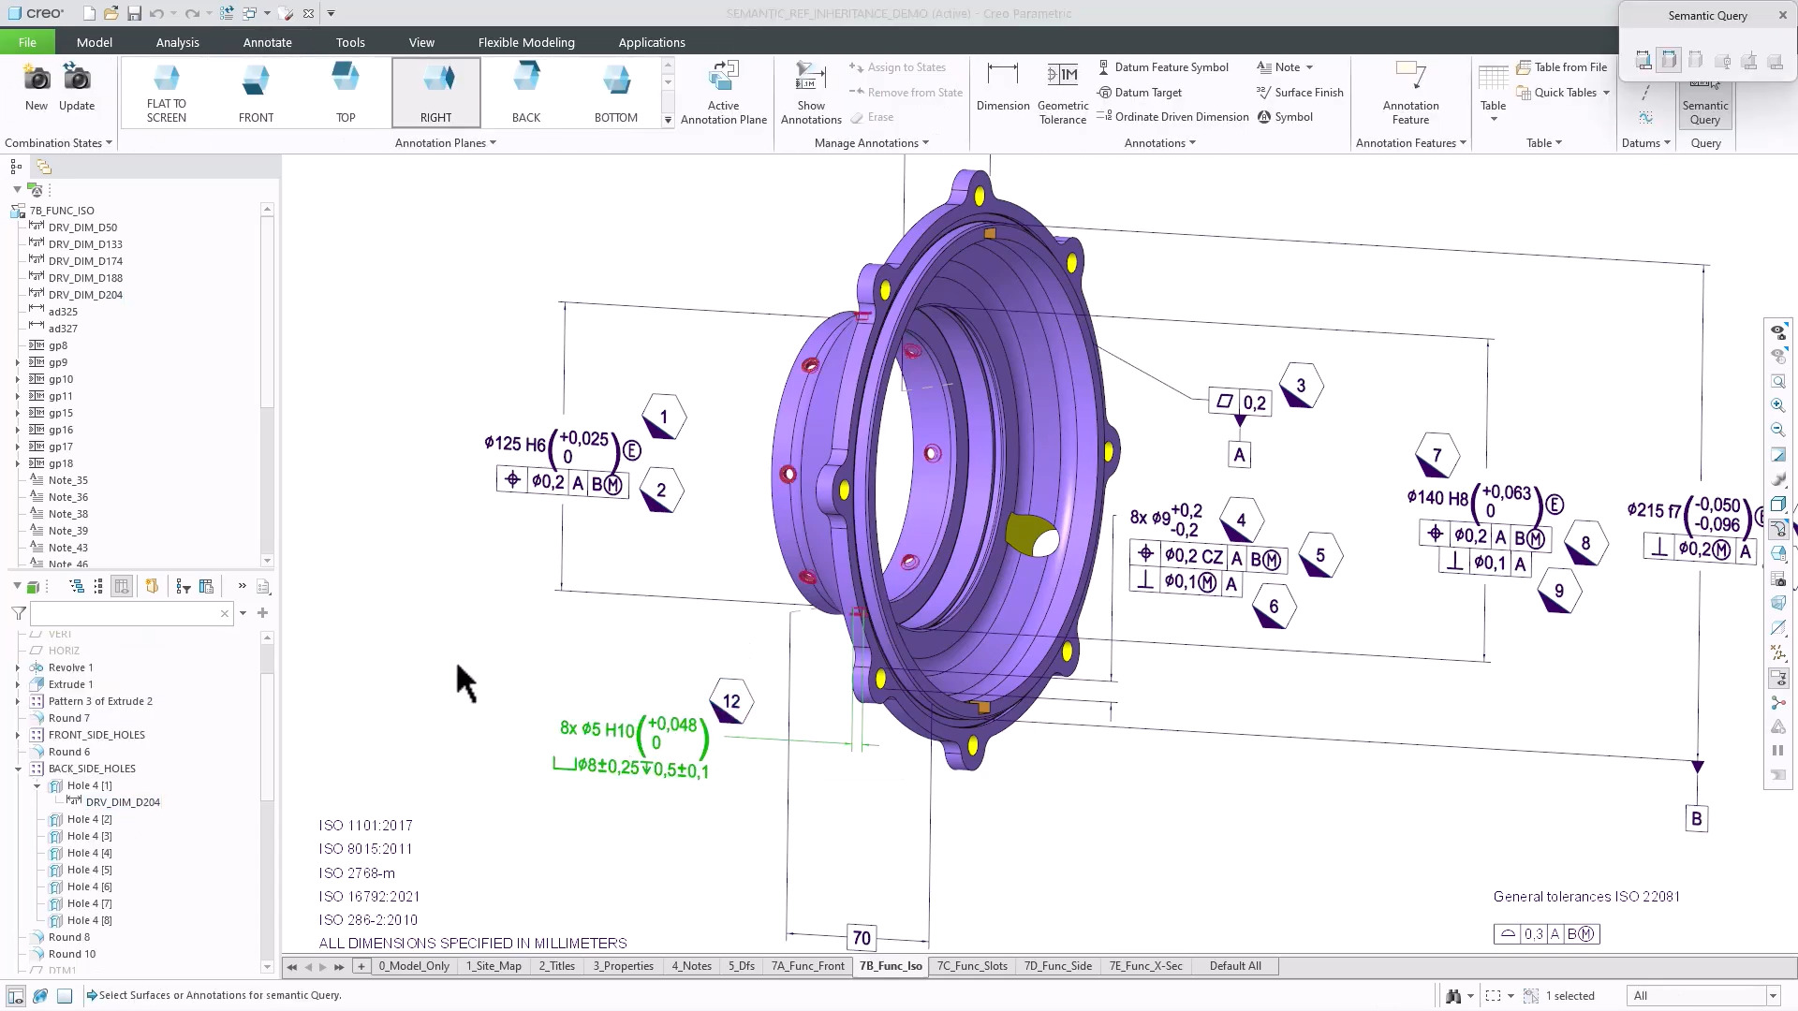This screenshot has height=1011, width=1798.
Task: Switch to 4_Notes combination state tab
Action: [x=691, y=966]
